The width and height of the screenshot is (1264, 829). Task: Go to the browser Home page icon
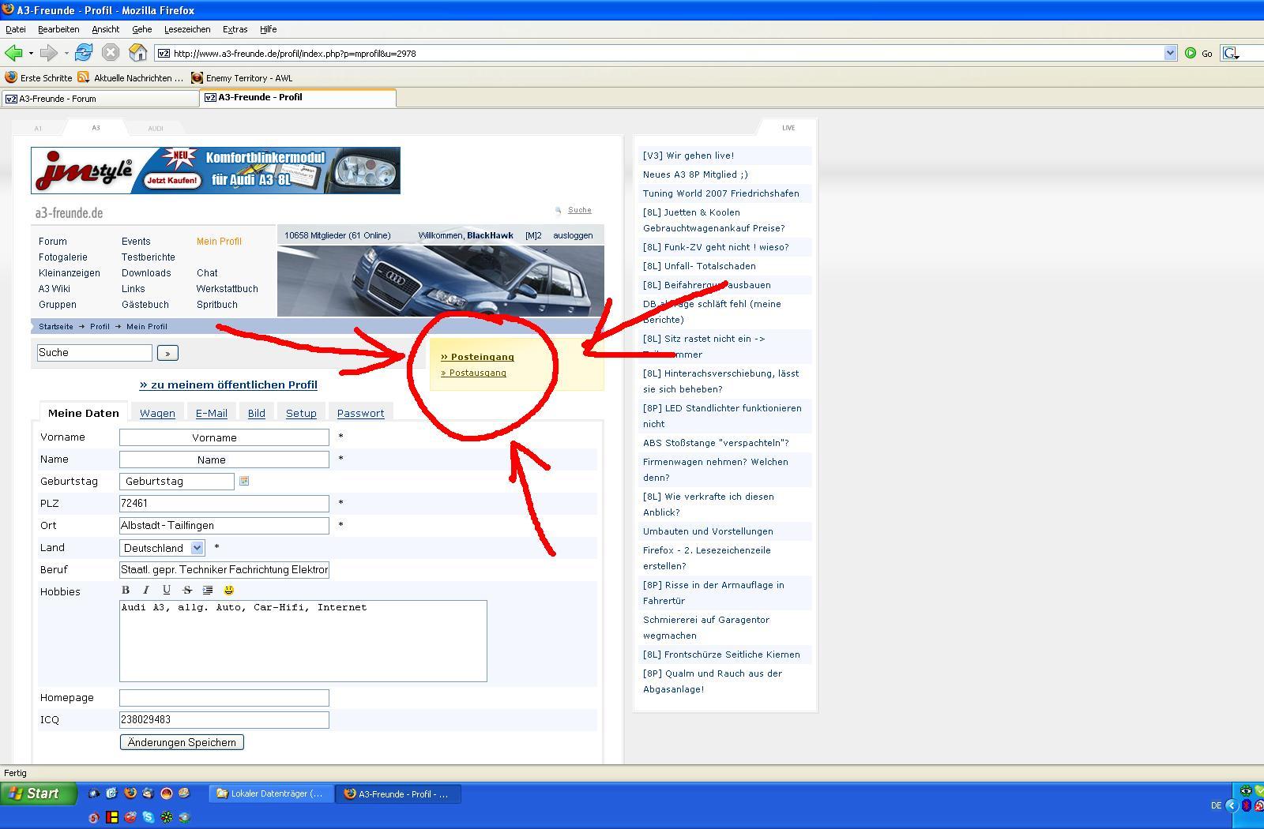[x=138, y=53]
